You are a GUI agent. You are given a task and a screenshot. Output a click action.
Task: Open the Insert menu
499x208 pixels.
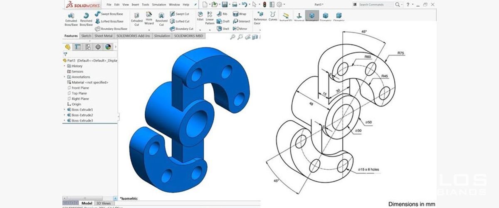(135, 5)
